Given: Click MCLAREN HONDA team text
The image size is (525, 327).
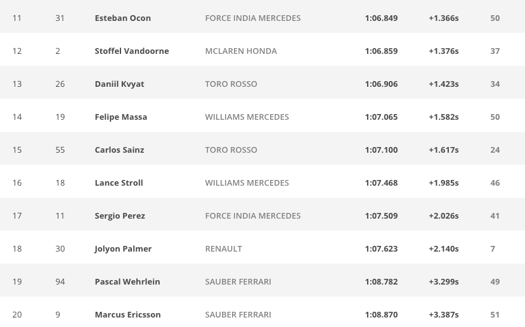Looking at the screenshot, I should (241, 51).
